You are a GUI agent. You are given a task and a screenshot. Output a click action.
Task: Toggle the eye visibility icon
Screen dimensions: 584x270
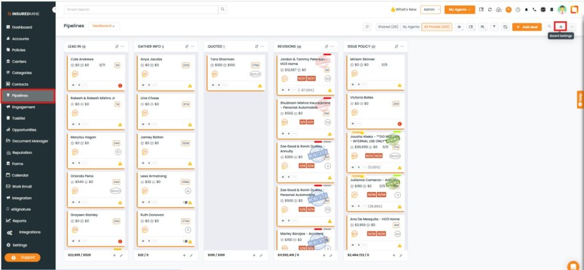coord(459,27)
